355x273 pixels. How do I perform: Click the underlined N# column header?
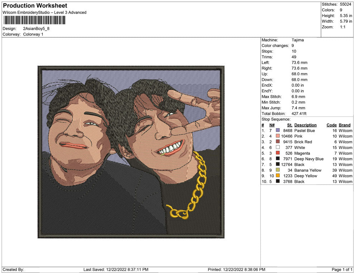272,125
